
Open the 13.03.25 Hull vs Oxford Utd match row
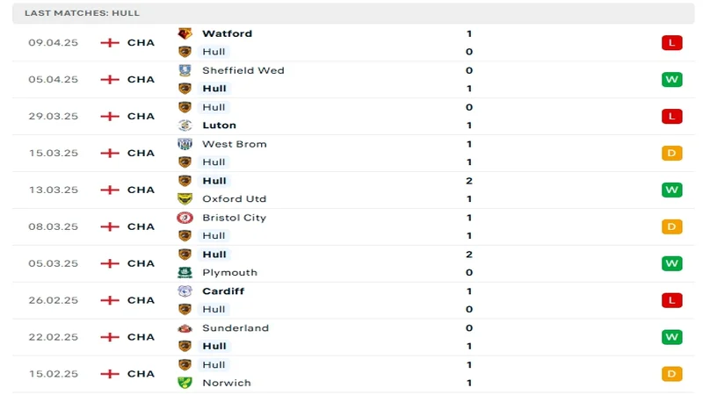point(353,190)
